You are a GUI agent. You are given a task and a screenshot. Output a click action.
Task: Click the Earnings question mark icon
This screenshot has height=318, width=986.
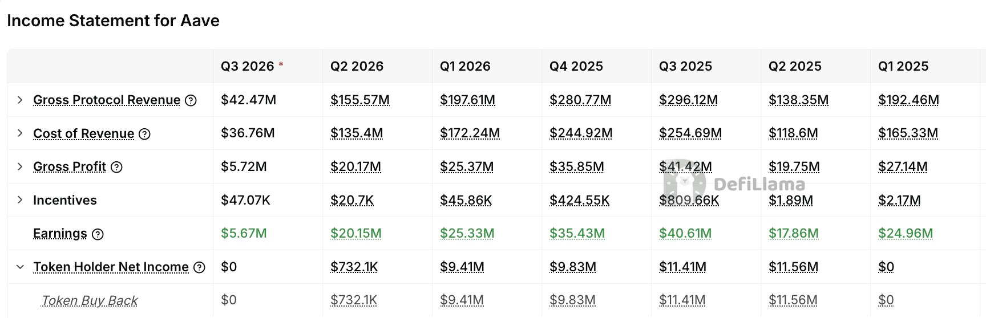point(98,234)
